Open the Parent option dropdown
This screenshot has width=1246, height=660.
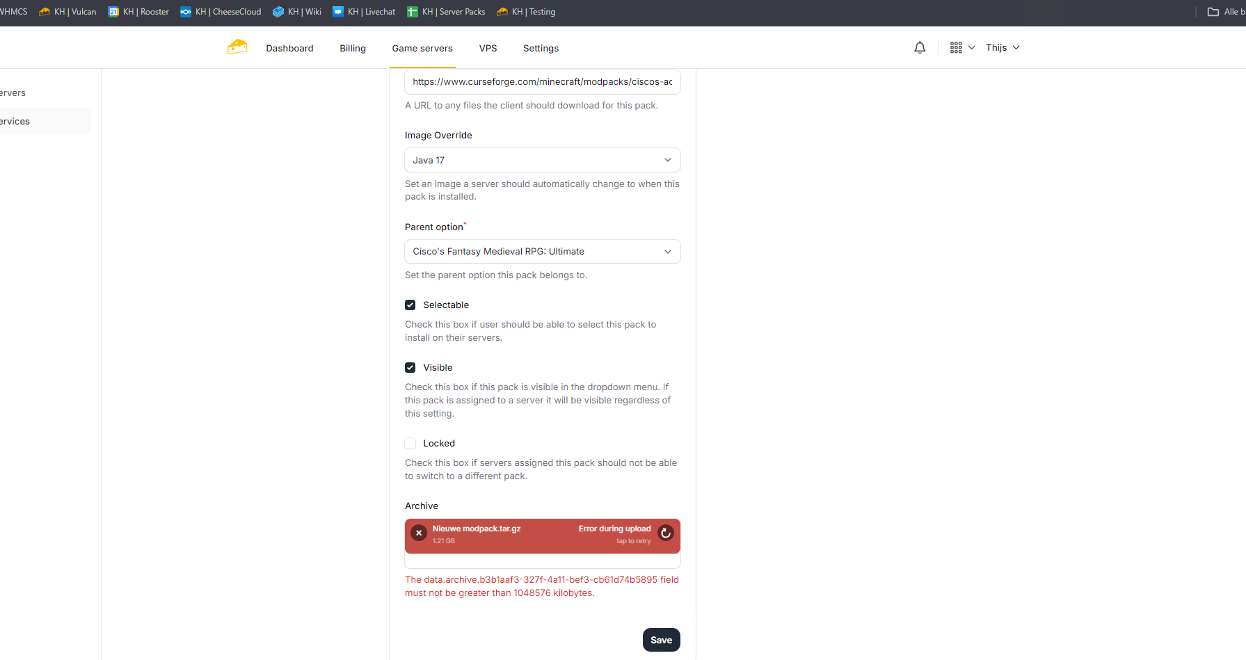542,252
